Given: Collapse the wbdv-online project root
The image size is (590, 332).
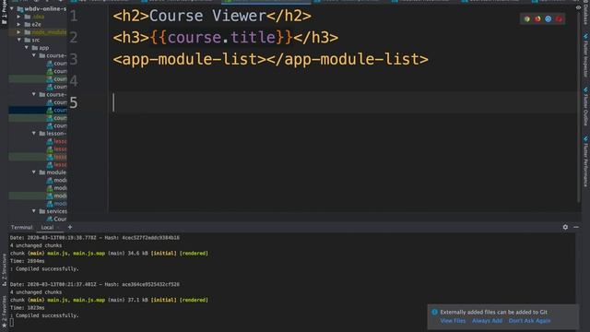Looking at the screenshot, I should pyautogui.click(x=12, y=8).
